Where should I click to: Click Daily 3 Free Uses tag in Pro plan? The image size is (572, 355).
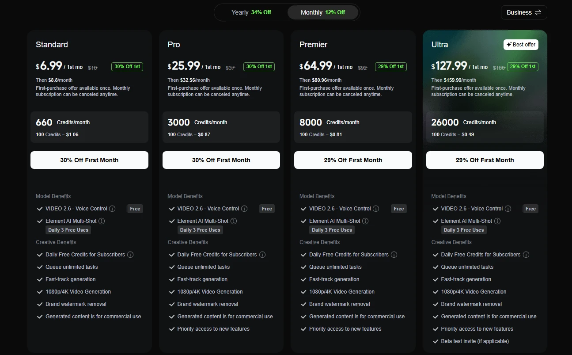tap(200, 230)
